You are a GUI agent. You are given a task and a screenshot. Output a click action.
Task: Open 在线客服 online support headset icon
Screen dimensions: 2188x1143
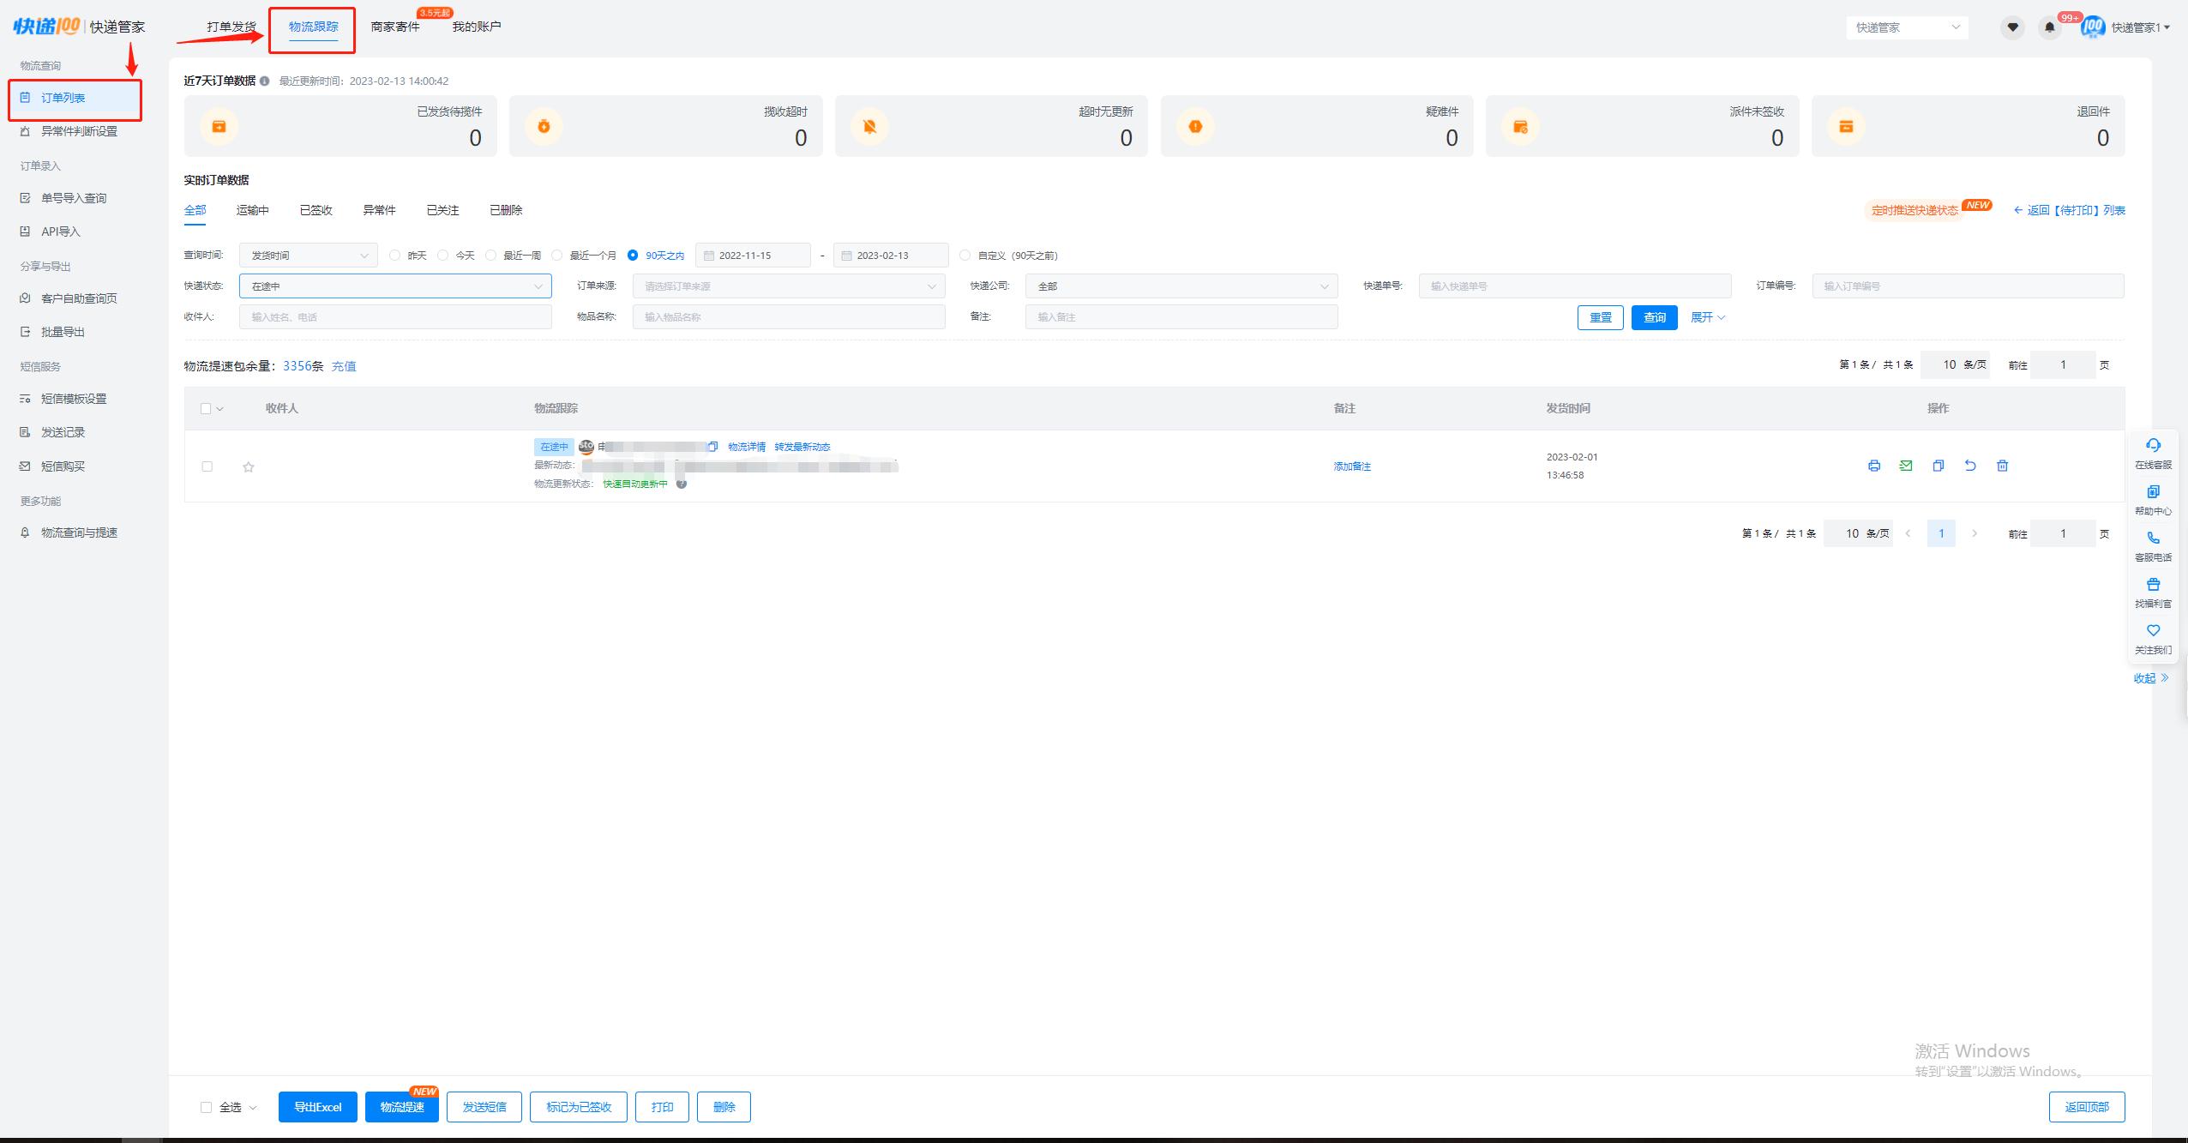(x=2153, y=446)
